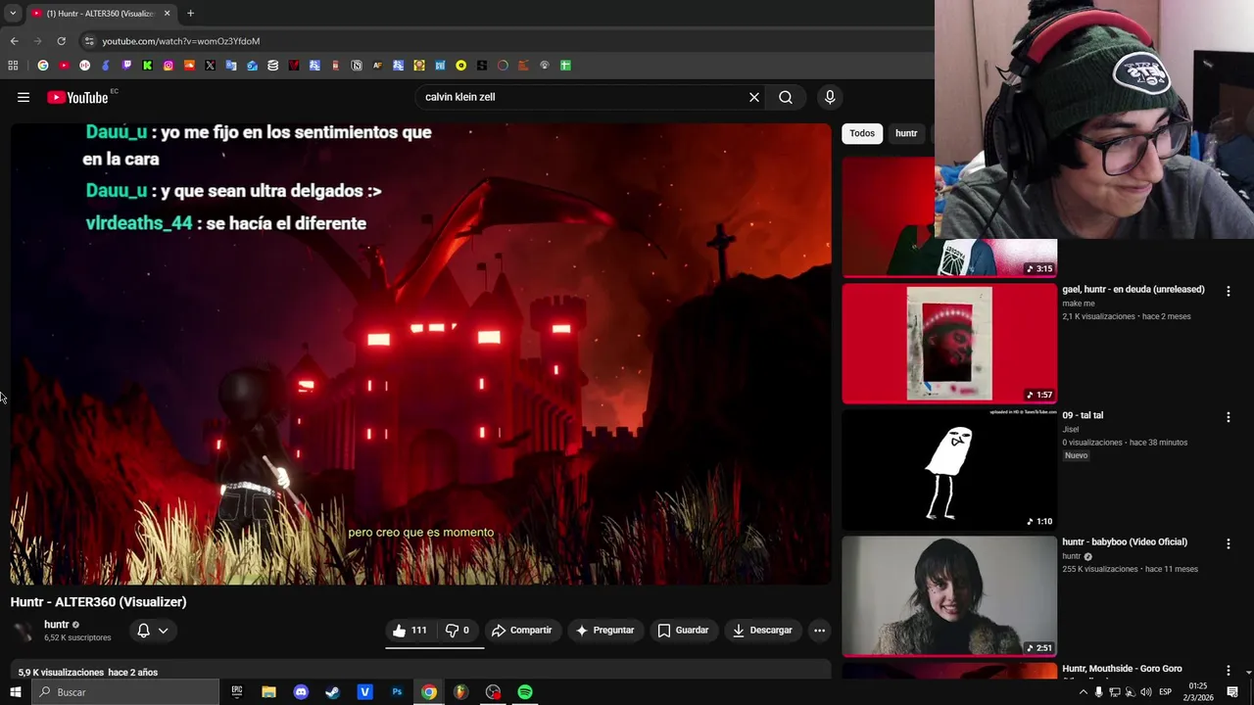The height and width of the screenshot is (705, 1254).
Task: Open File Explorer from taskbar
Action: click(268, 692)
